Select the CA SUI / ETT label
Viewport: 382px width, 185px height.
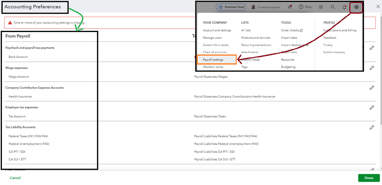[17, 159]
